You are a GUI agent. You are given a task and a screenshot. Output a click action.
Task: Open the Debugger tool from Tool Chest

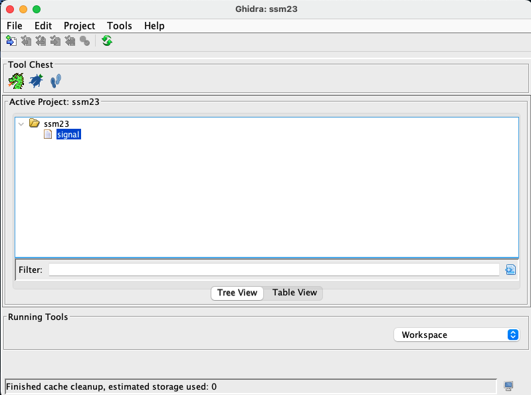coord(36,81)
